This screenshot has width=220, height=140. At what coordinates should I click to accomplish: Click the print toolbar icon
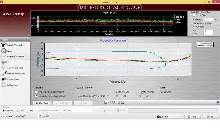point(119,102)
